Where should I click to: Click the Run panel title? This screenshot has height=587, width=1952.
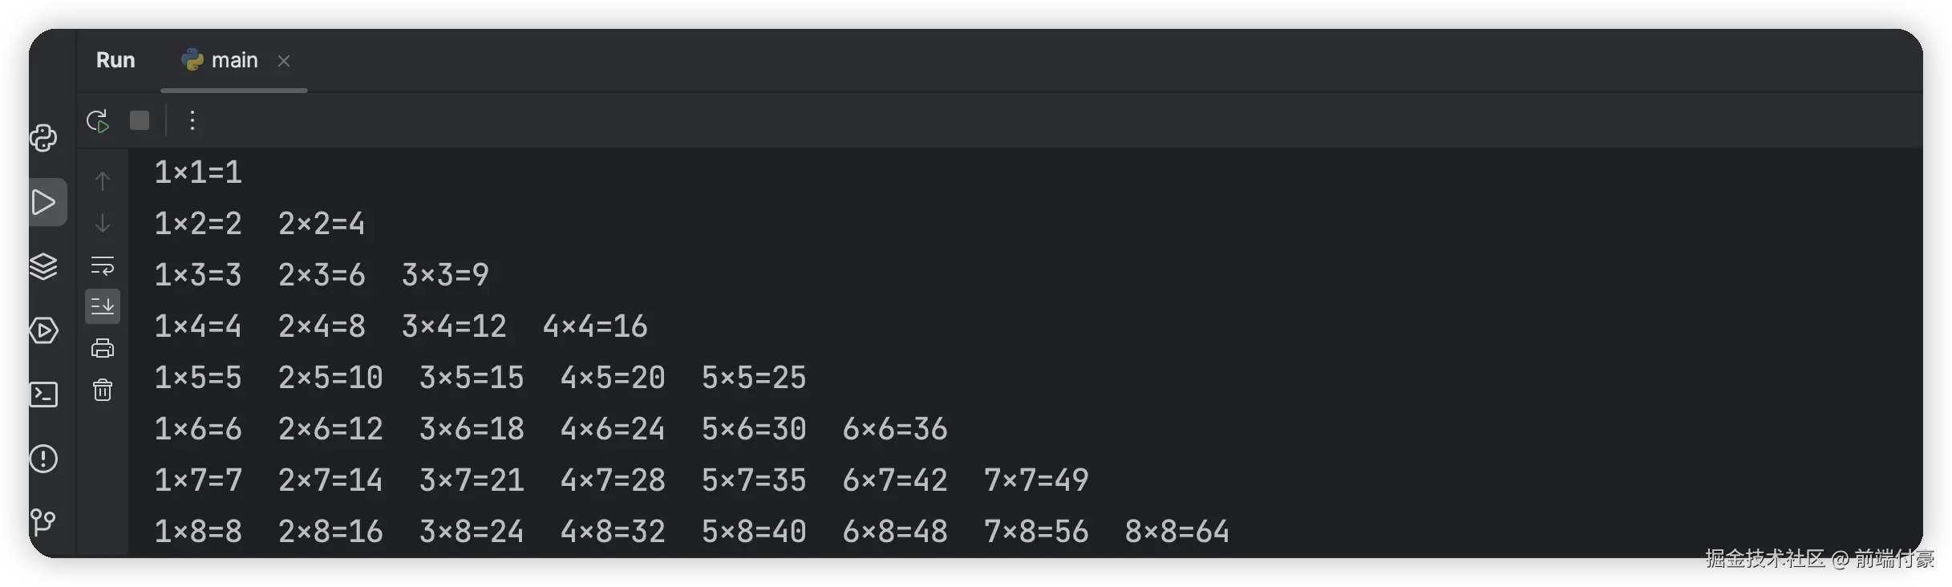[x=115, y=60]
